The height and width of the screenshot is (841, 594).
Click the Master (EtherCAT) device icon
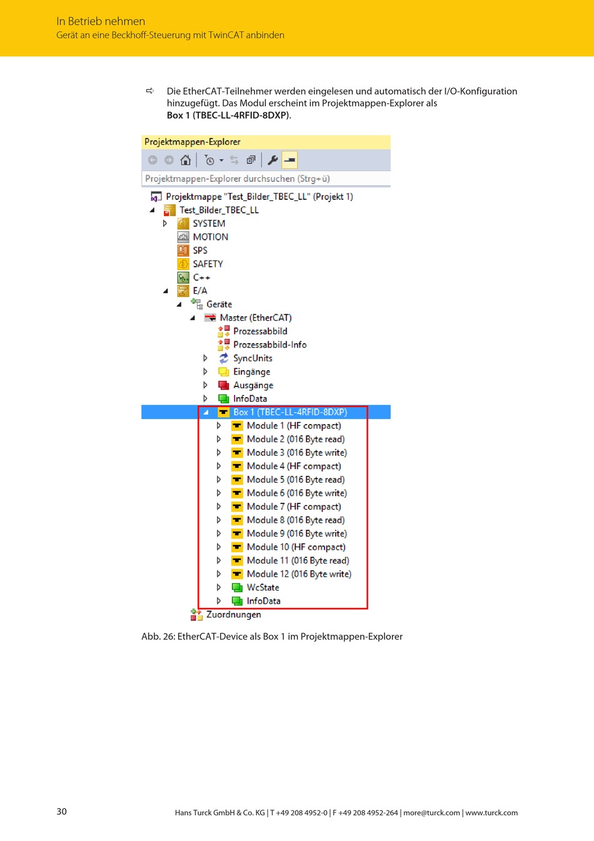(210, 318)
